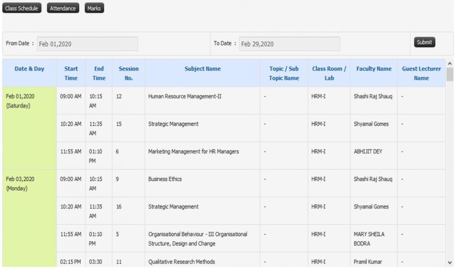Screen dimensions: 457x270
Task: Click faculty name ABHIJIT DEY
Action: tap(368, 152)
